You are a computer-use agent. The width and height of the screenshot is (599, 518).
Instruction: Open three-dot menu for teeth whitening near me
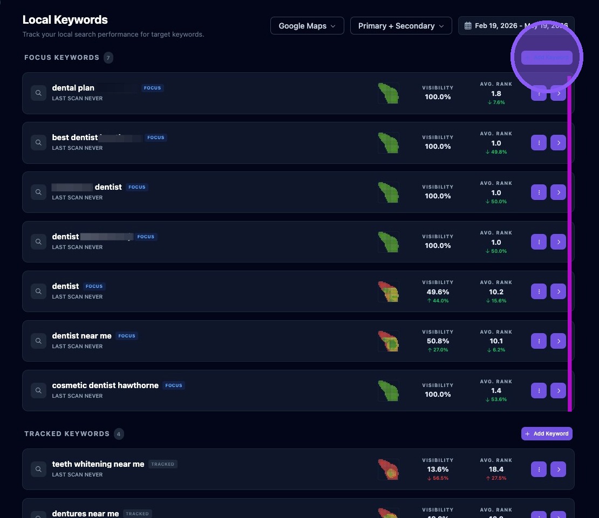coord(539,469)
